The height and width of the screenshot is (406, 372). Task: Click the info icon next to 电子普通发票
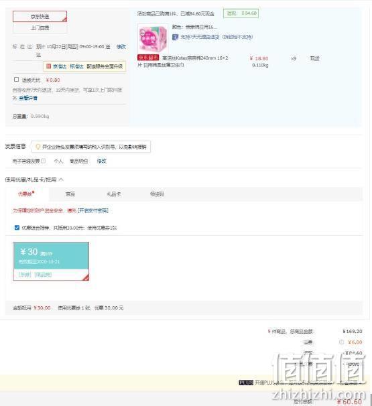44,161
